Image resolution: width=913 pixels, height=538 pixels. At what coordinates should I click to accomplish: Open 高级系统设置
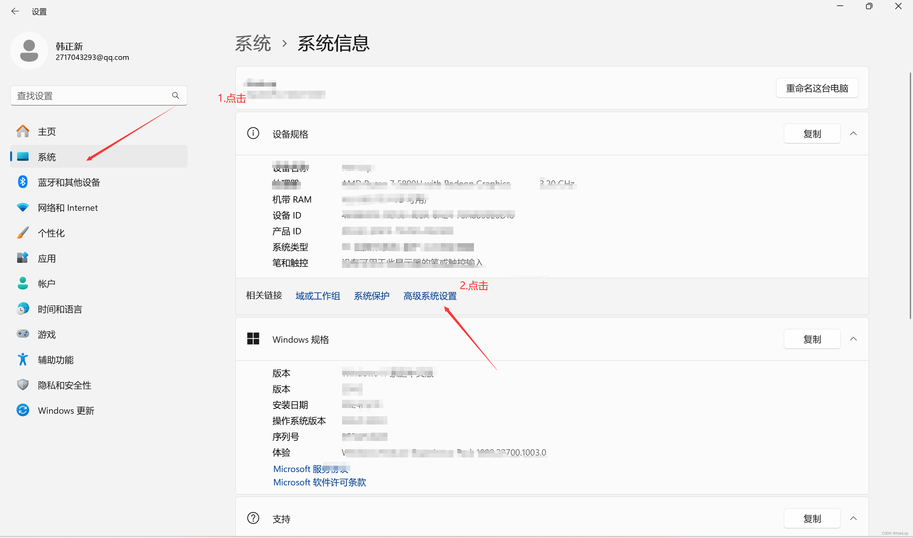[x=430, y=296]
